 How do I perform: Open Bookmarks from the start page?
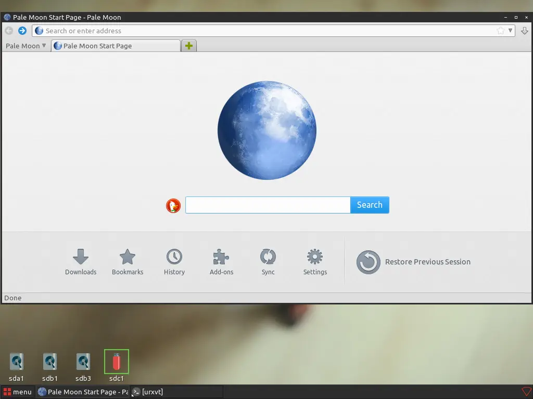coord(128,262)
